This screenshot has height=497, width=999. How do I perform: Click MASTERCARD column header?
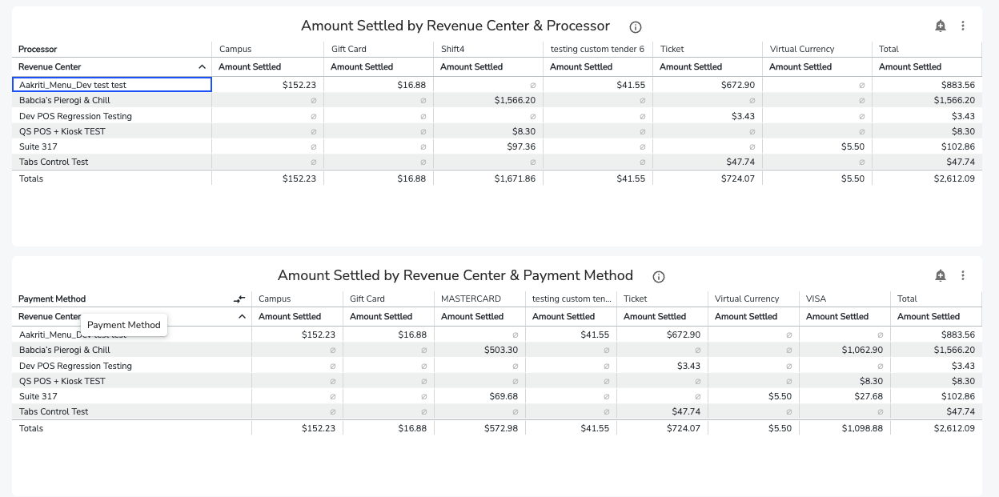[x=471, y=299]
